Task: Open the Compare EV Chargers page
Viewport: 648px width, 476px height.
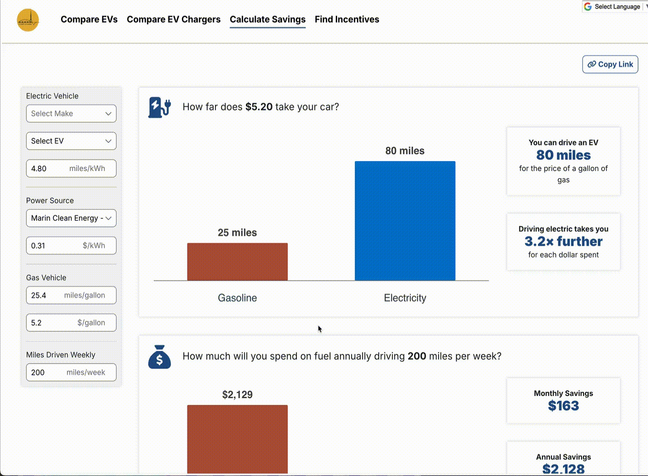Action: click(x=174, y=19)
